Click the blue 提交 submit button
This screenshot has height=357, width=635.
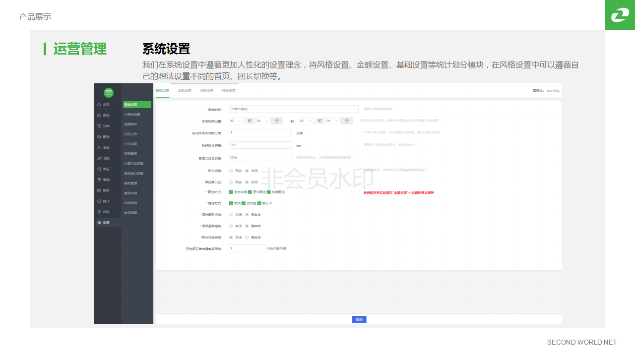coord(359,320)
